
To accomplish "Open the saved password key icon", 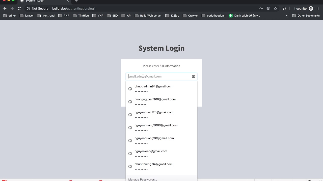I will click(x=261, y=9).
